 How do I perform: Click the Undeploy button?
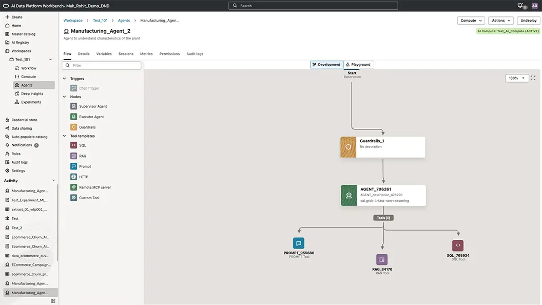[528, 21]
